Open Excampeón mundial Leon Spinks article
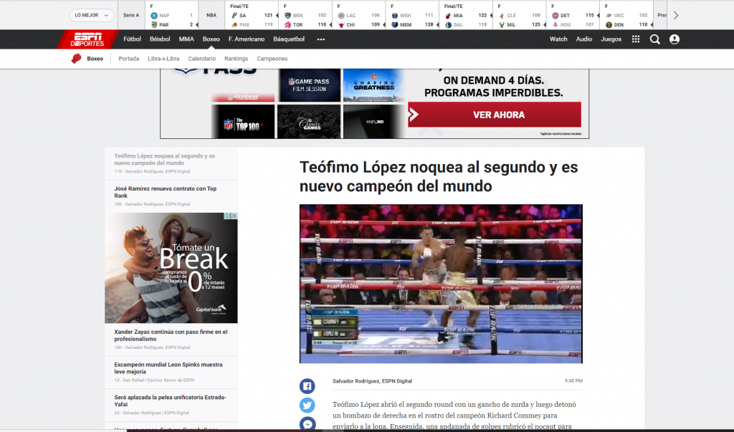 (168, 368)
